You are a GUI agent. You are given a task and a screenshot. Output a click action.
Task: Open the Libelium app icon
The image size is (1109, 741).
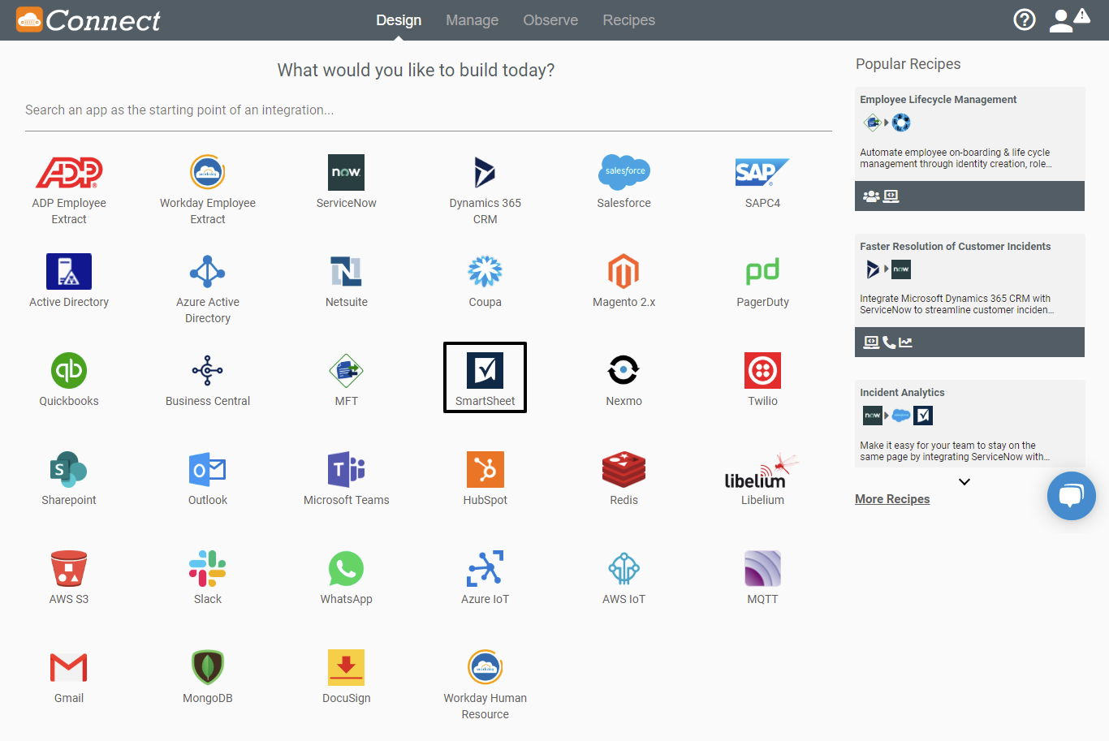[762, 472]
